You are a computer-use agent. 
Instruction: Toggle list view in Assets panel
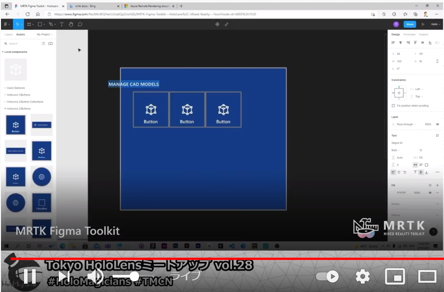tap(44, 43)
